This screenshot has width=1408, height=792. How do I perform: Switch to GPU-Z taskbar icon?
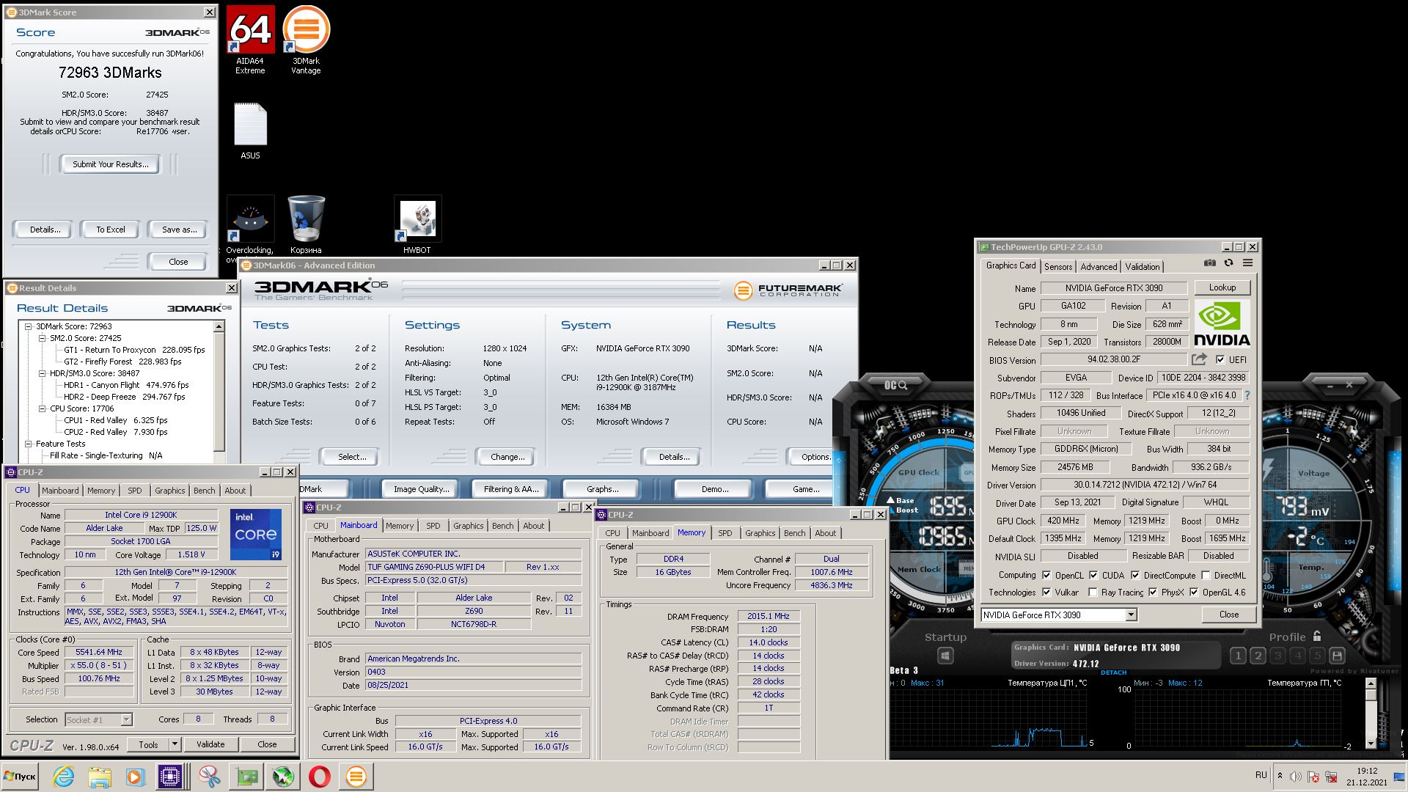246,777
